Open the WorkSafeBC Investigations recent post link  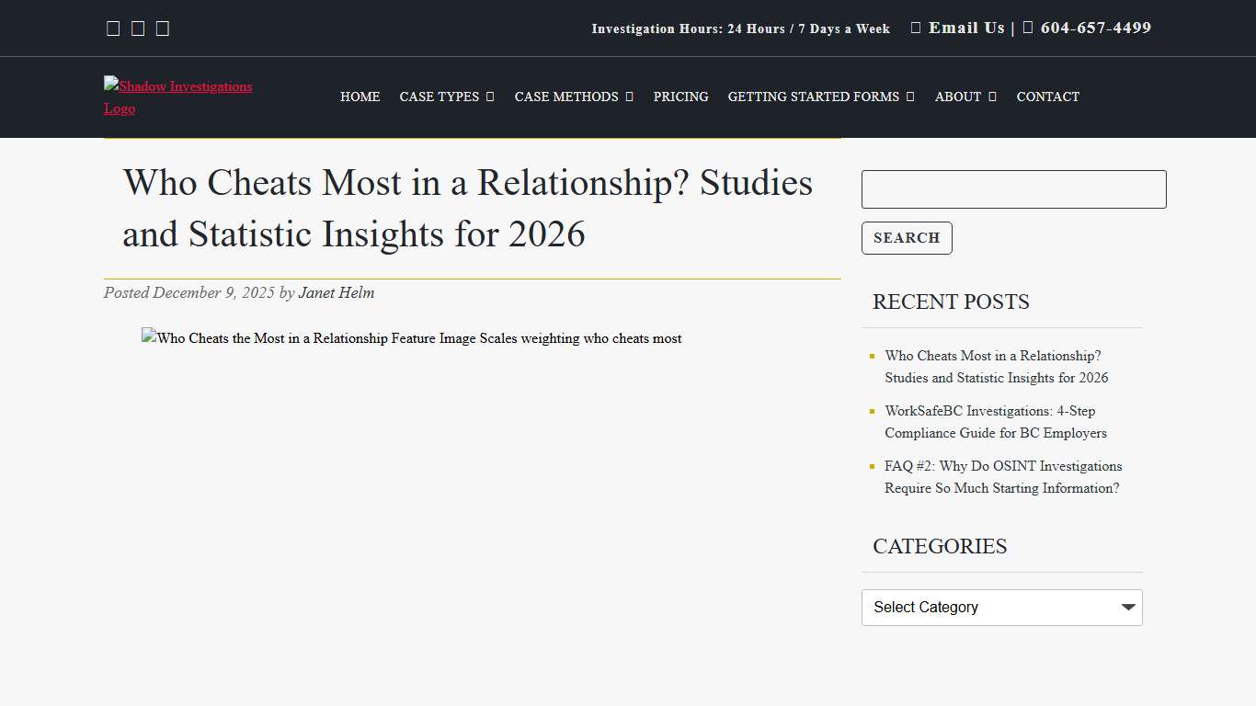coord(990,422)
